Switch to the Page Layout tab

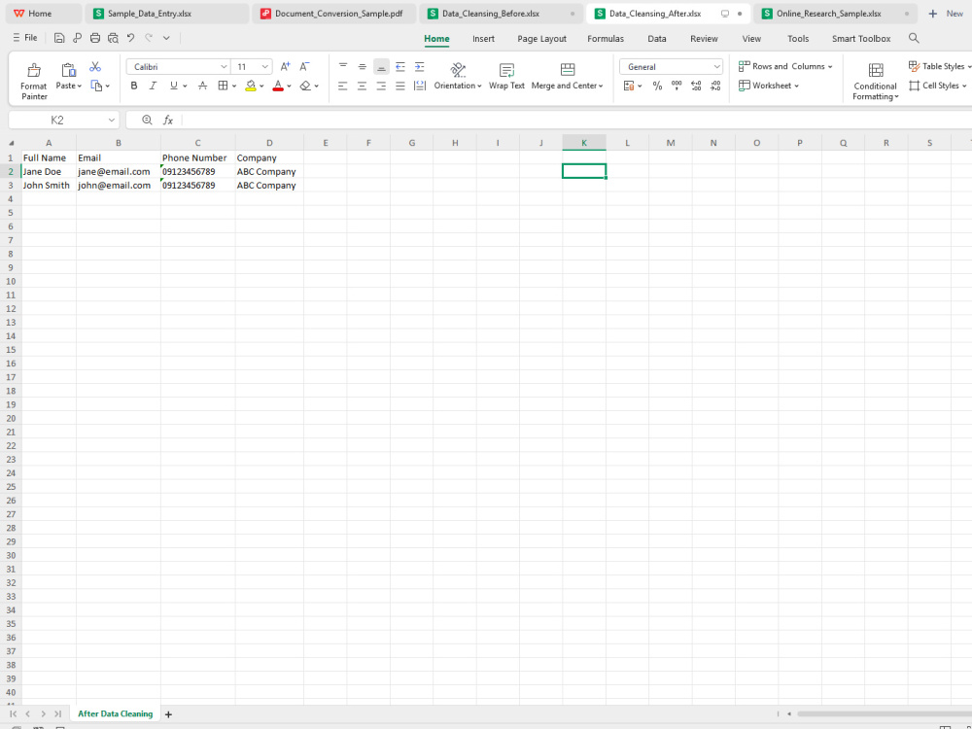point(541,39)
